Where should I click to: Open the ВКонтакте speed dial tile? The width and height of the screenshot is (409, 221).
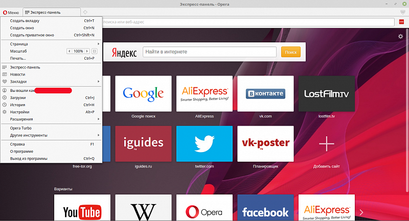click(265, 94)
